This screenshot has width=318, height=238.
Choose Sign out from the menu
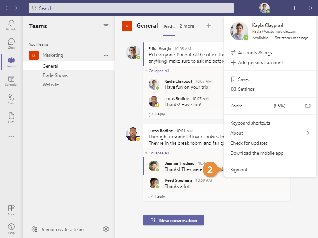[239, 170]
